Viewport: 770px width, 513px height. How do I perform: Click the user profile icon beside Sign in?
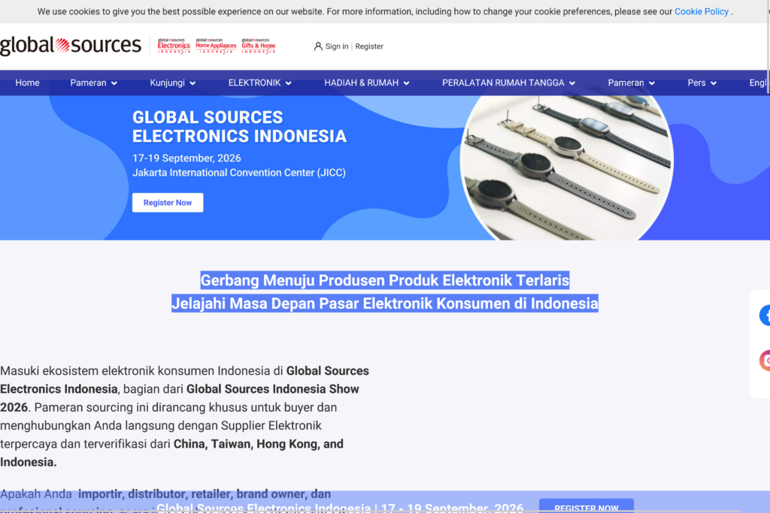tap(318, 47)
